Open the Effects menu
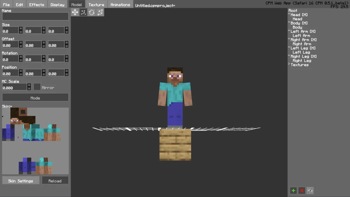Image resolution: width=350 pixels, height=197 pixels. 36,4
